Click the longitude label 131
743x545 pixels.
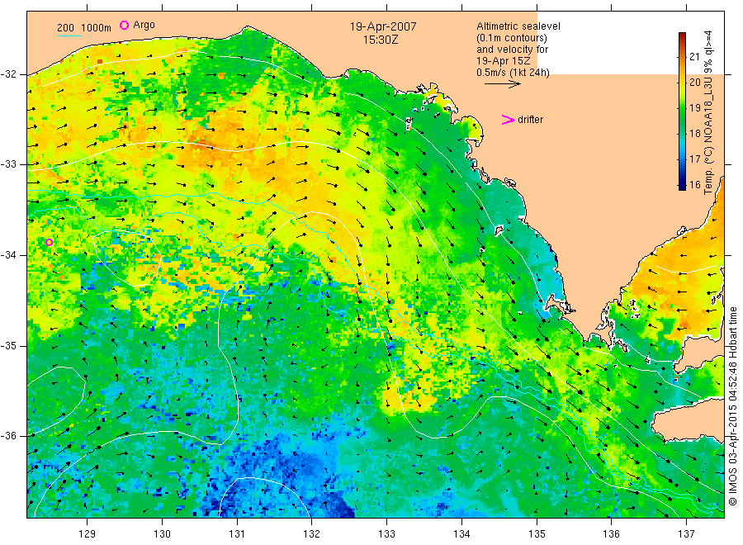pyautogui.click(x=237, y=534)
